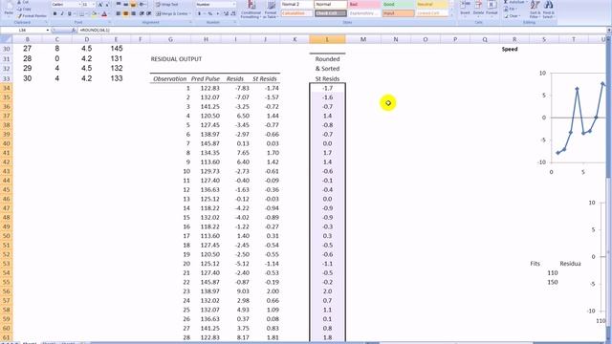Screen dimensions: 612x344
Task: Apply the Input cell style
Action: coord(398,13)
